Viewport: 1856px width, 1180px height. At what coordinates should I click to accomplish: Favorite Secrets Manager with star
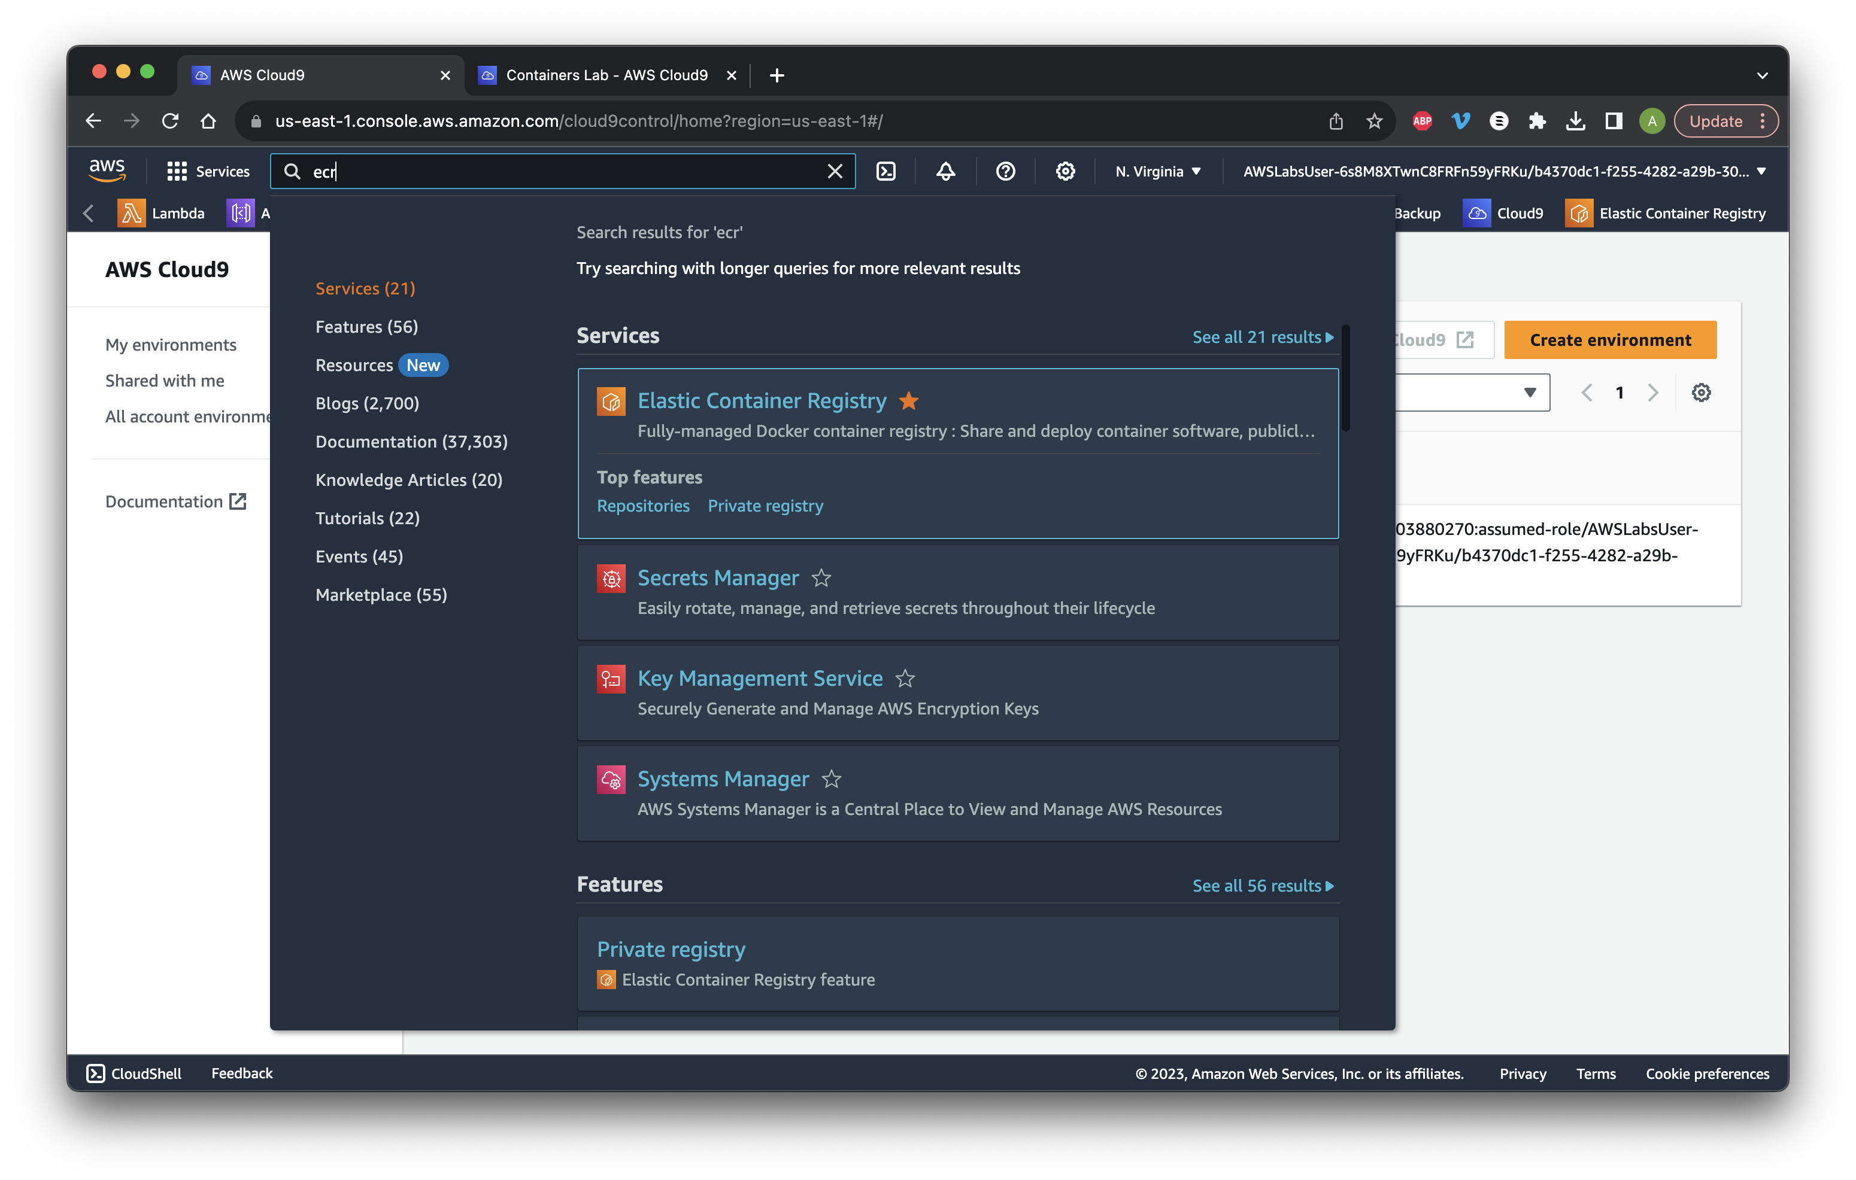point(821,577)
